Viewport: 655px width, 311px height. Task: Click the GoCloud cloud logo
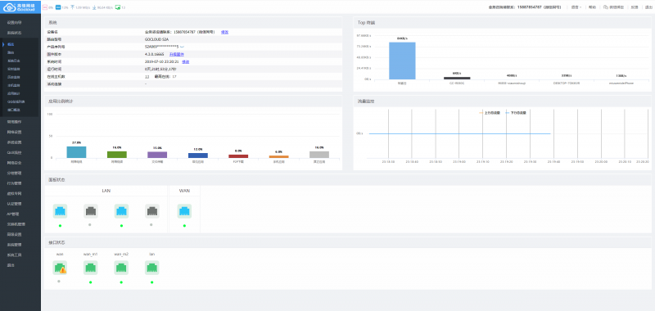coord(10,7)
